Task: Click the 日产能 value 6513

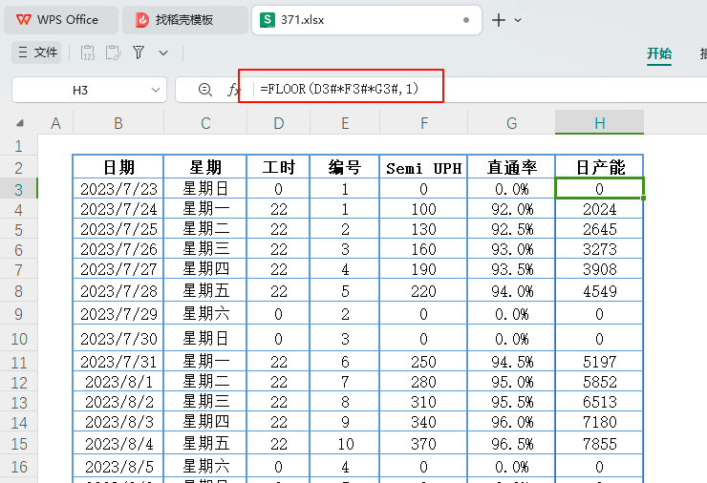Action: [x=599, y=402]
